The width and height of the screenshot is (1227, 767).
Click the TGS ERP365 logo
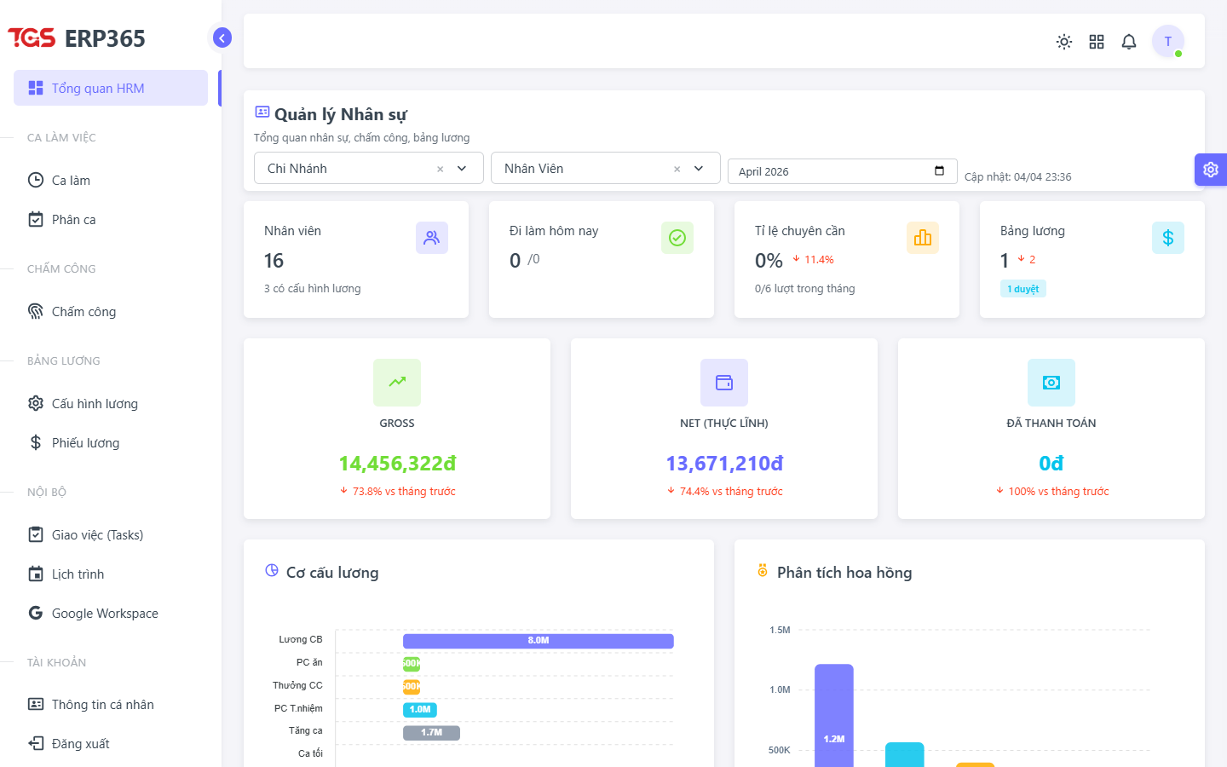(x=77, y=38)
